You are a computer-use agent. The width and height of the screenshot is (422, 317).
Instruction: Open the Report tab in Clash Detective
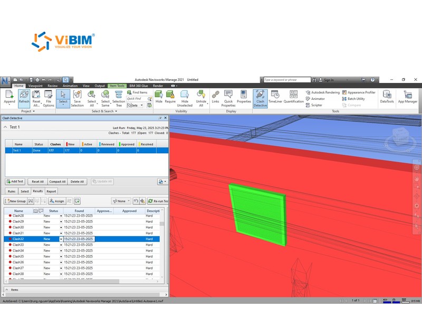tap(51, 191)
